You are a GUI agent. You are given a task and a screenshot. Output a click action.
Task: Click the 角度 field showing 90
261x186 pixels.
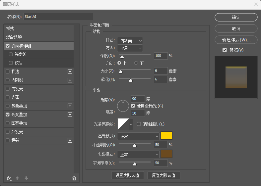click(x=138, y=99)
